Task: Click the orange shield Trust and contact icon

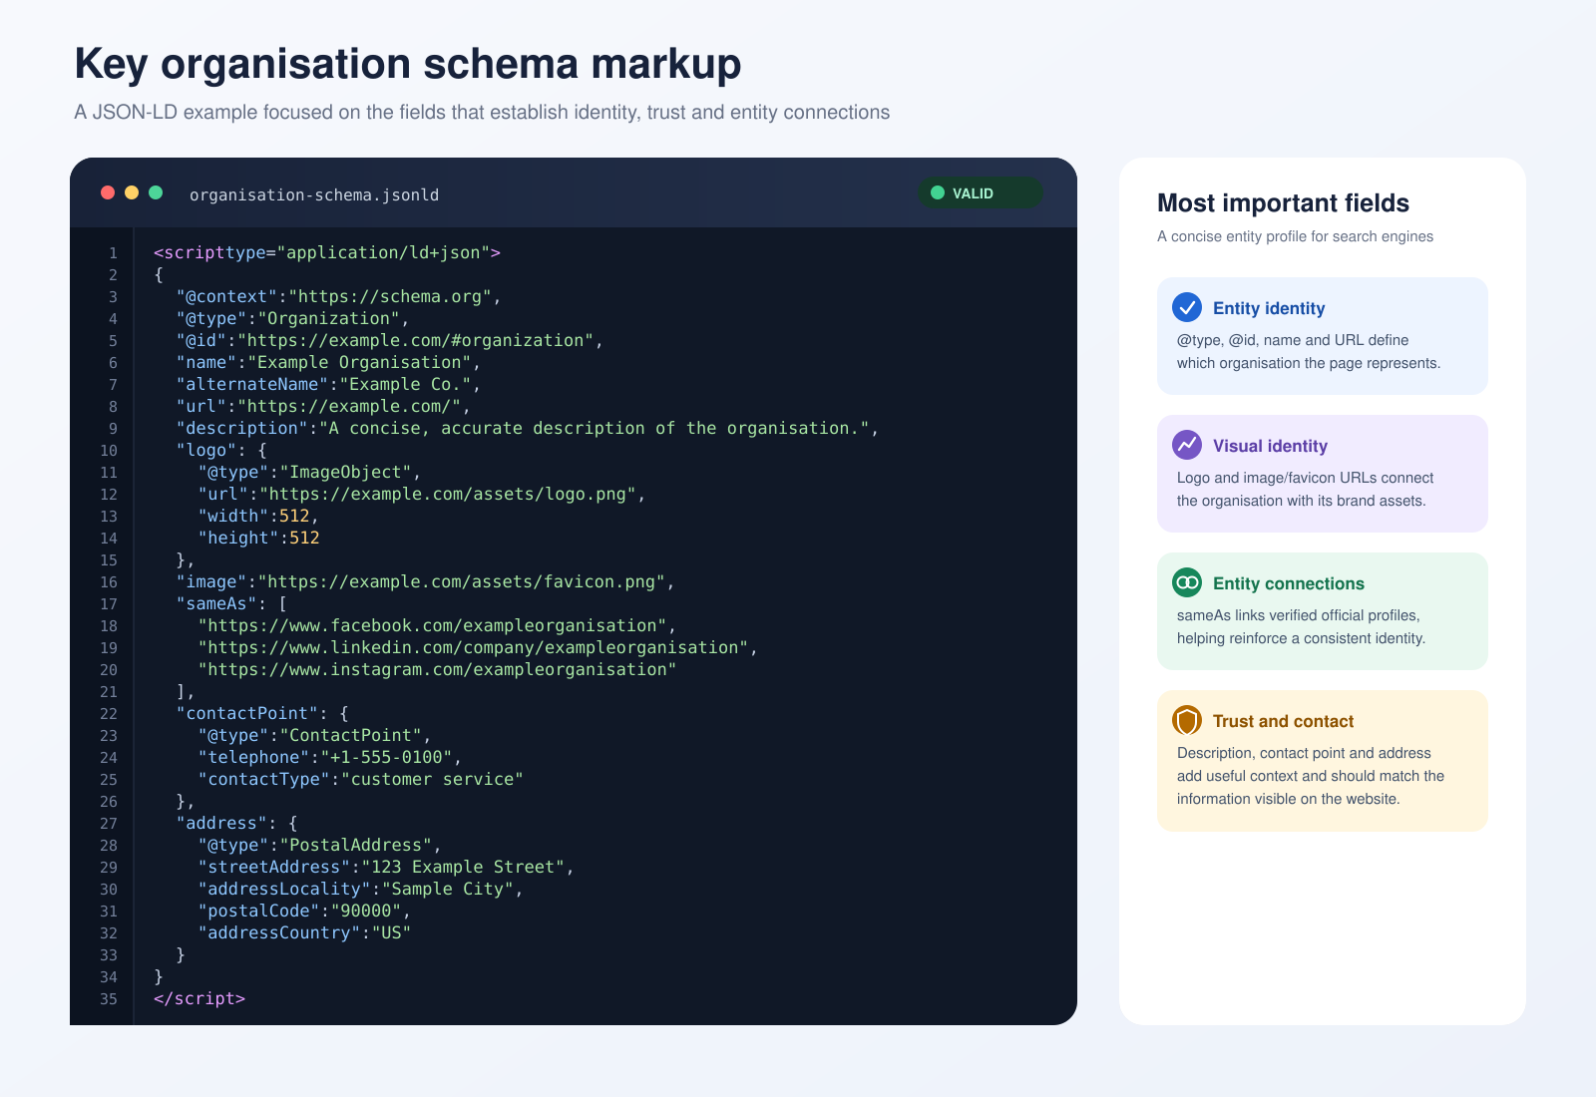Action: tap(1187, 720)
